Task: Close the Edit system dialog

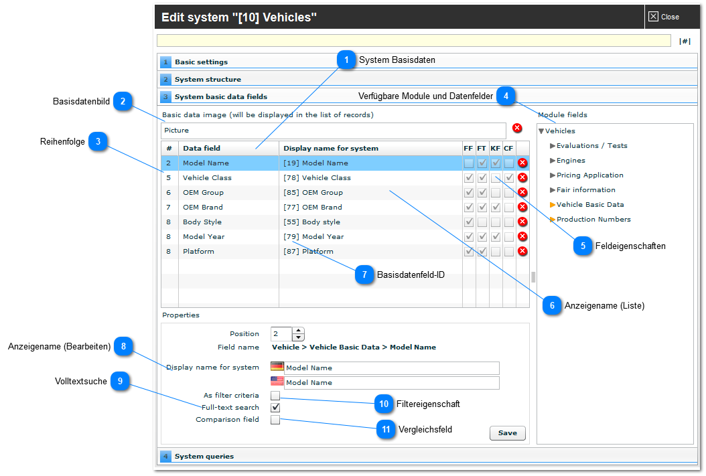Action: point(664,17)
